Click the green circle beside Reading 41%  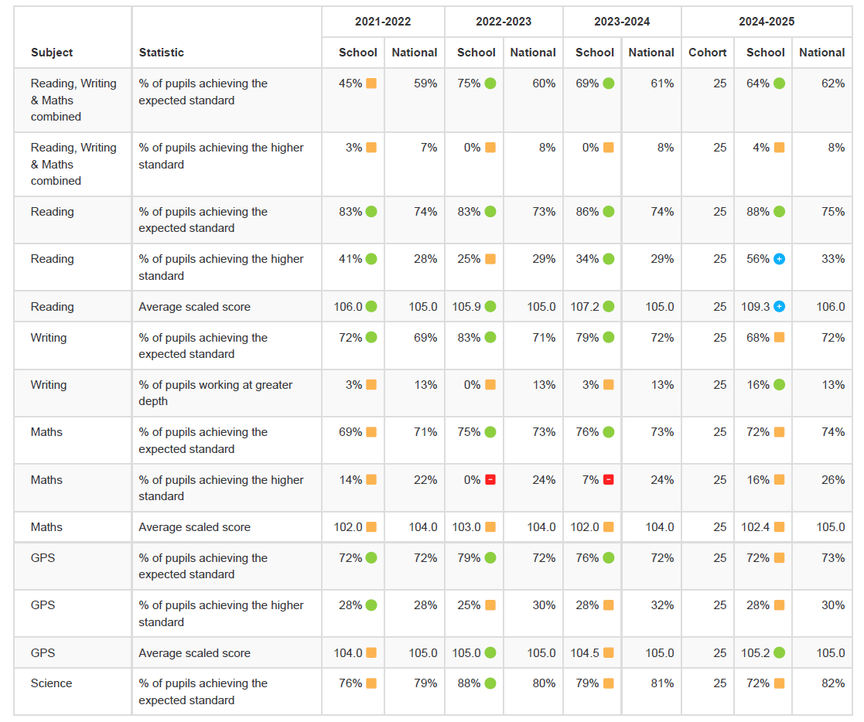(x=371, y=259)
